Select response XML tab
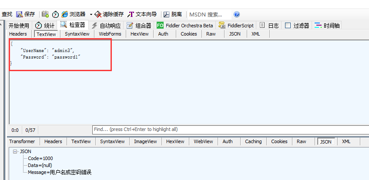 tap(346, 141)
